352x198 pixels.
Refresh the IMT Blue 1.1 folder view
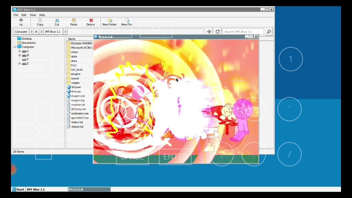tap(218, 32)
